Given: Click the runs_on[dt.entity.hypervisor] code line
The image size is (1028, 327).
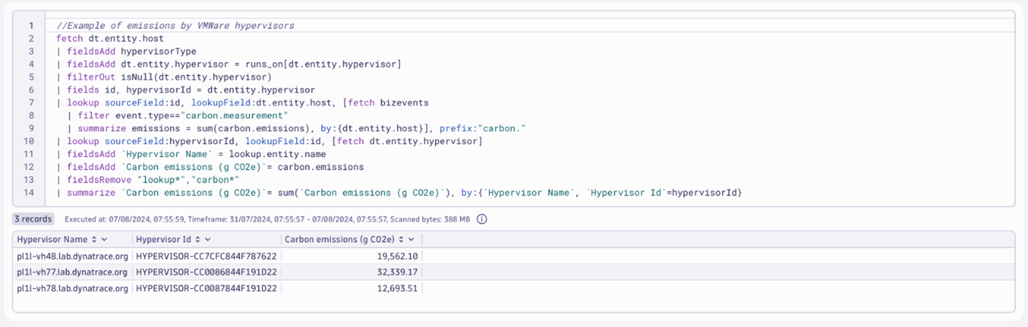Looking at the screenshot, I should [x=229, y=64].
